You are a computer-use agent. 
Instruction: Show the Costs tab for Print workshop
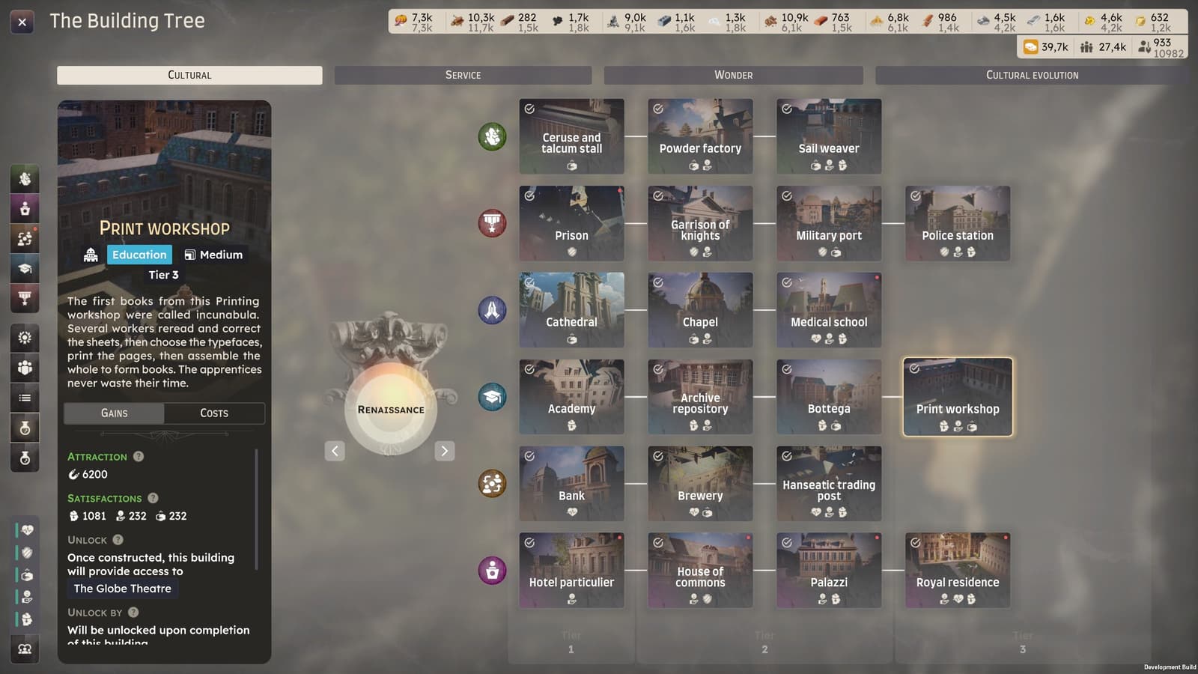tap(214, 413)
